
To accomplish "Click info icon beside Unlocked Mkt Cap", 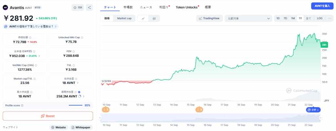I will 82,37.
